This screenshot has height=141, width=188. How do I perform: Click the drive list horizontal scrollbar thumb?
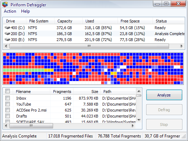coord(89,46)
